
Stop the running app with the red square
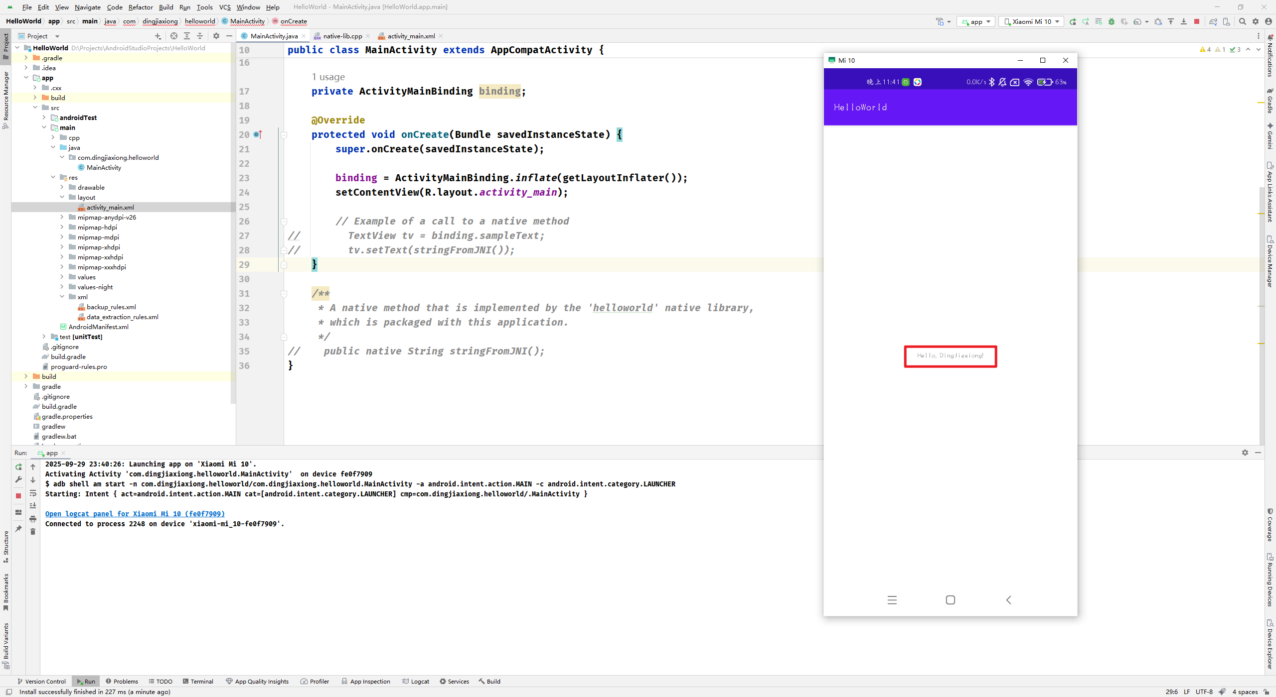pyautogui.click(x=1197, y=21)
